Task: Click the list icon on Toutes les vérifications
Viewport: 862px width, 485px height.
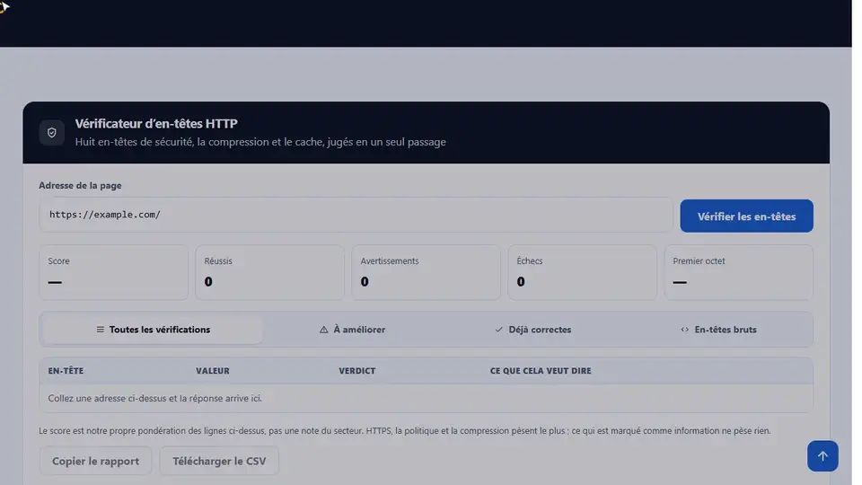Action: 100,330
